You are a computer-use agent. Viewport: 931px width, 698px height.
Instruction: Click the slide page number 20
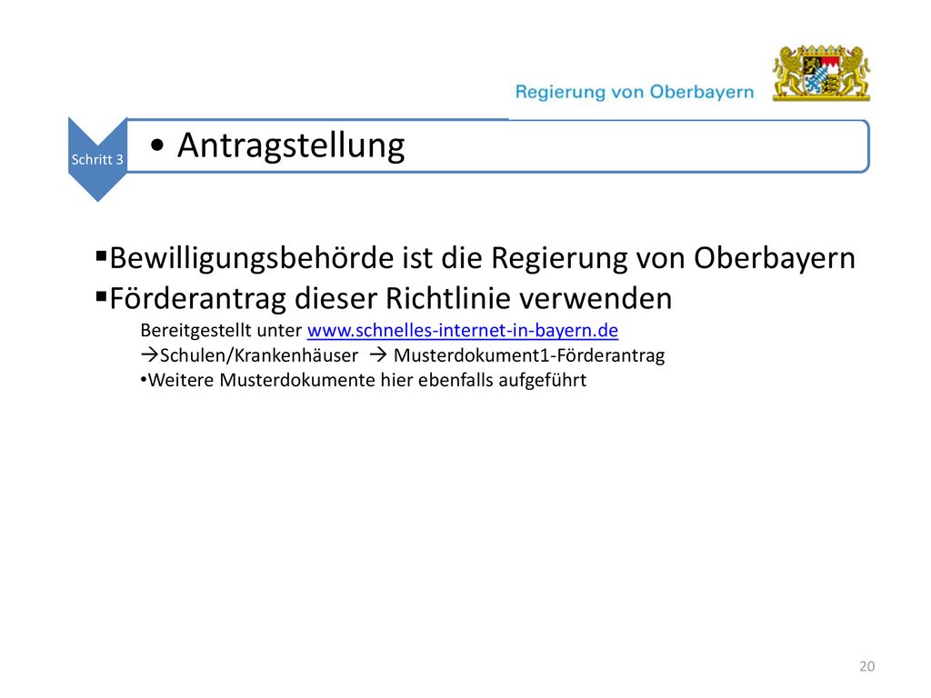coord(866,666)
